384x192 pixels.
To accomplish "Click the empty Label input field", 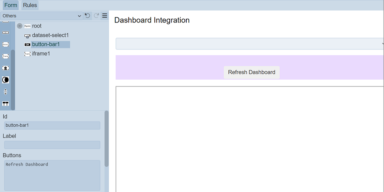I will (x=52, y=145).
